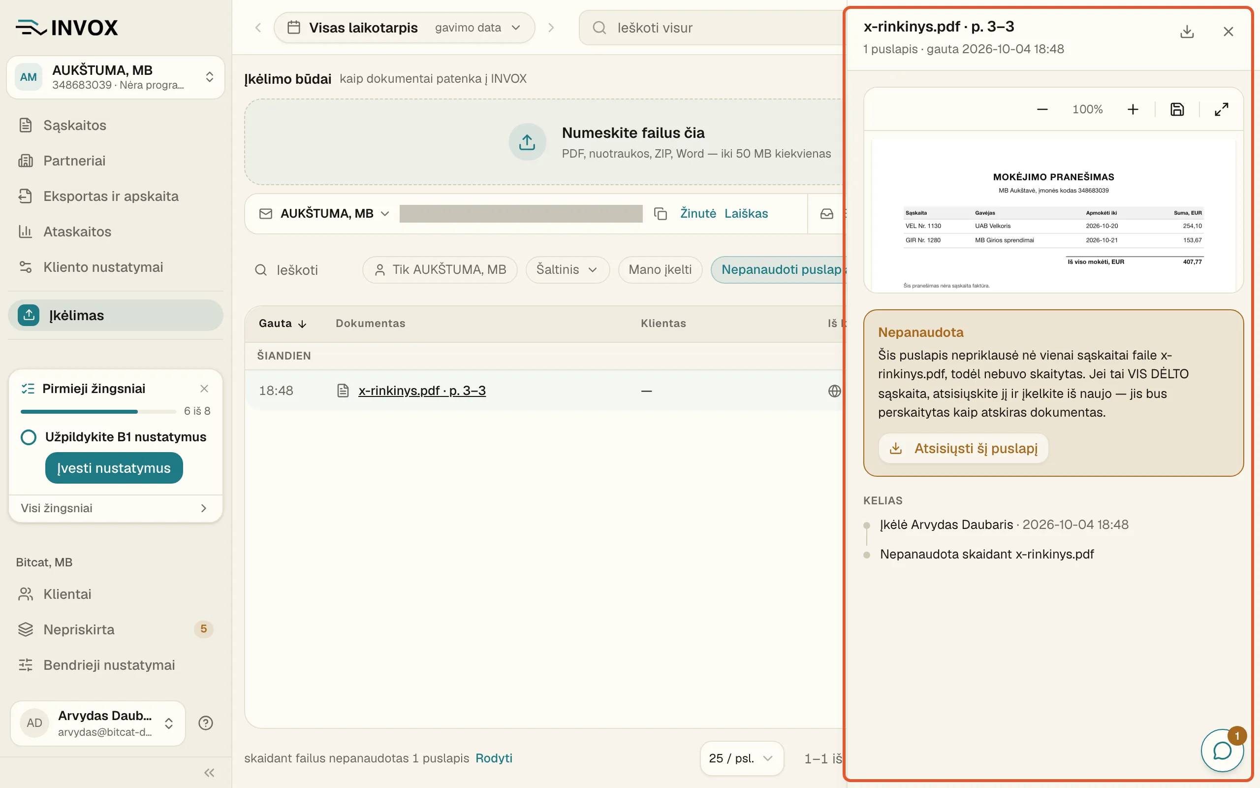Toggle Tik AUKŠTUMA, MB filter chip

(440, 270)
